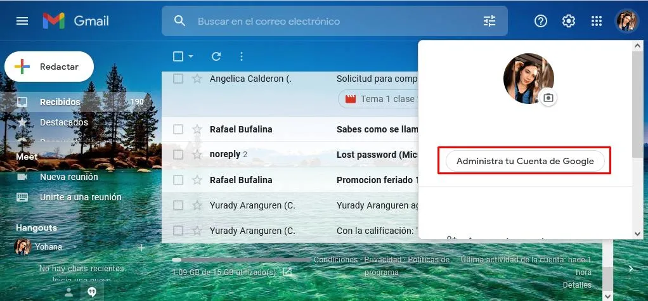648x301 pixels.
Task: Click the Gmail logo
Action: tap(76, 21)
